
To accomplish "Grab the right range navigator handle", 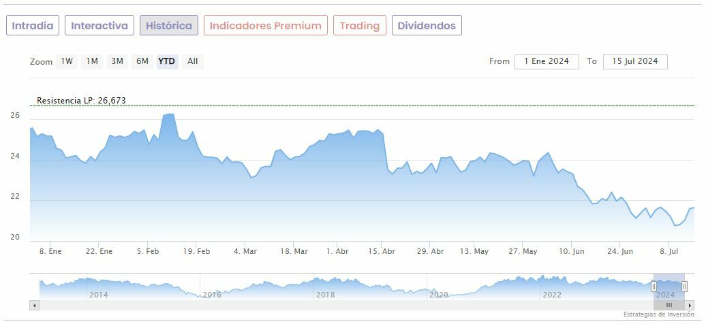I will (684, 287).
